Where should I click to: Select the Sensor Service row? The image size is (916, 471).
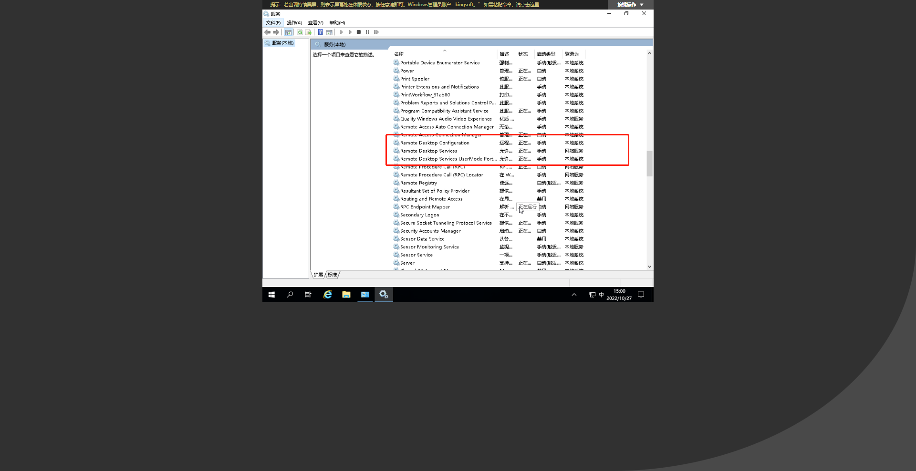(x=489, y=255)
